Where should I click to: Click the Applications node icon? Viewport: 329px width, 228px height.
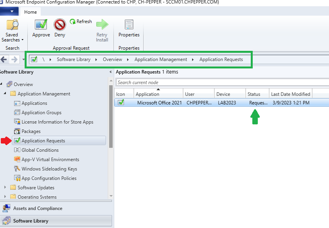pos(17,103)
